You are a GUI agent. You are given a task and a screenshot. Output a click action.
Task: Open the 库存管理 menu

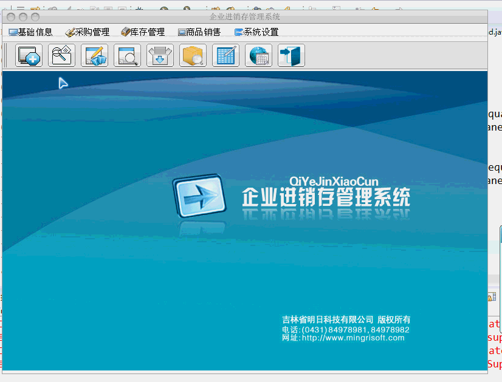click(143, 32)
